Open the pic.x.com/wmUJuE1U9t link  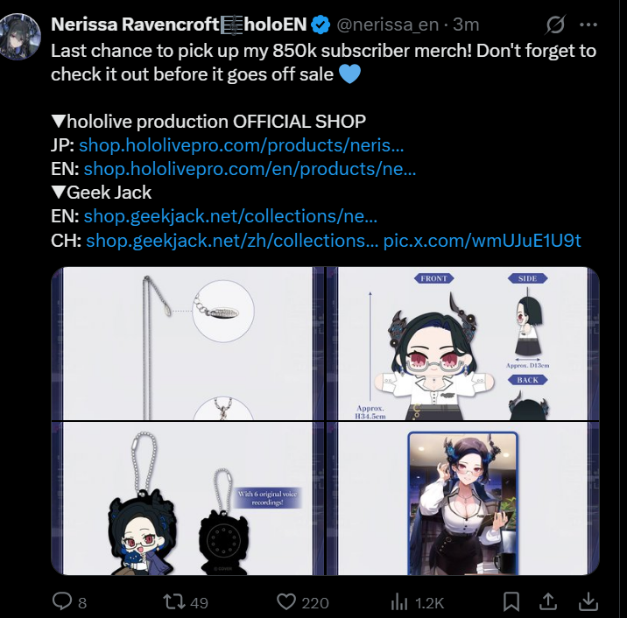click(482, 240)
